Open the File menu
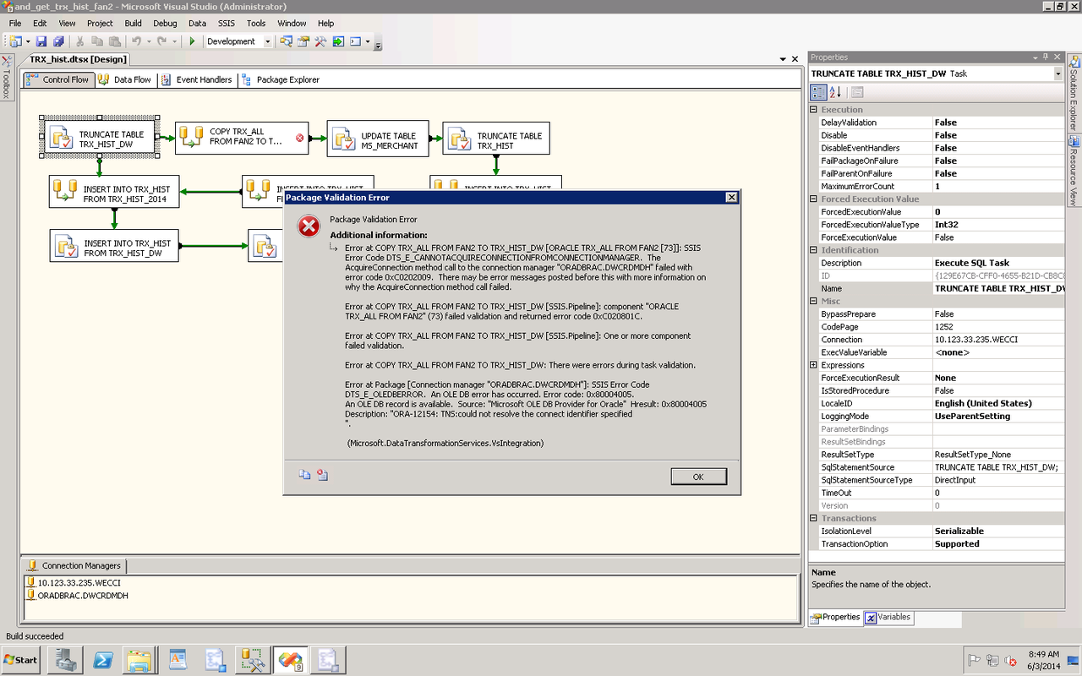This screenshot has width=1082, height=676. 15,24
